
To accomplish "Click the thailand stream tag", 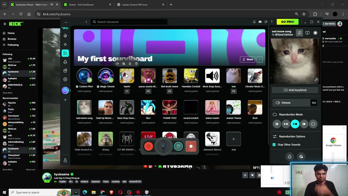I will click(x=84, y=182).
